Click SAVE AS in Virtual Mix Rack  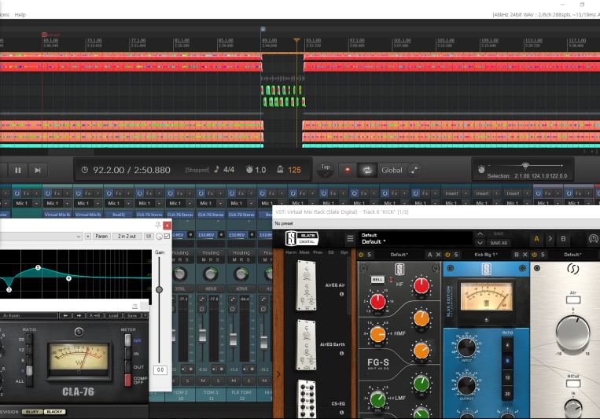pyautogui.click(x=499, y=243)
